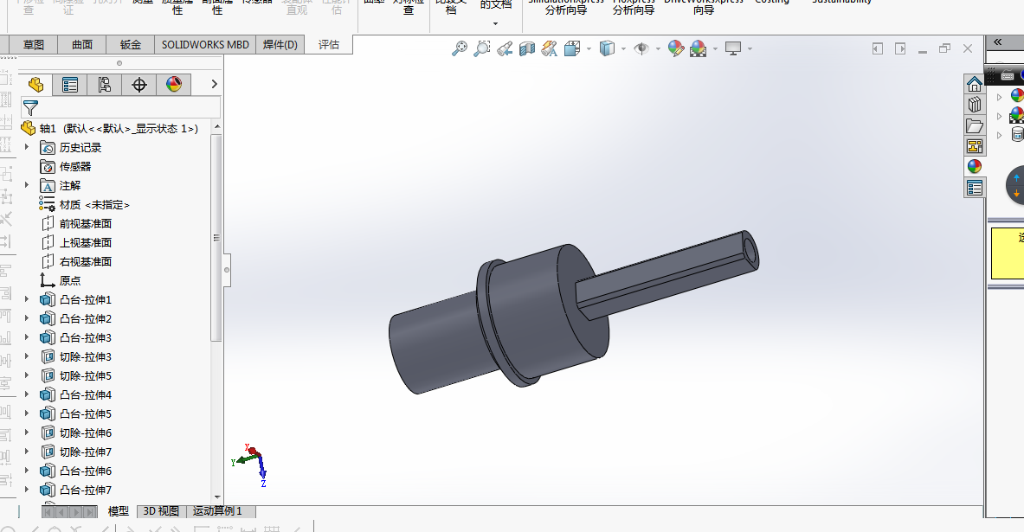Select the 前视基准面 plane
Image resolution: width=1024 pixels, height=532 pixels.
click(x=86, y=223)
